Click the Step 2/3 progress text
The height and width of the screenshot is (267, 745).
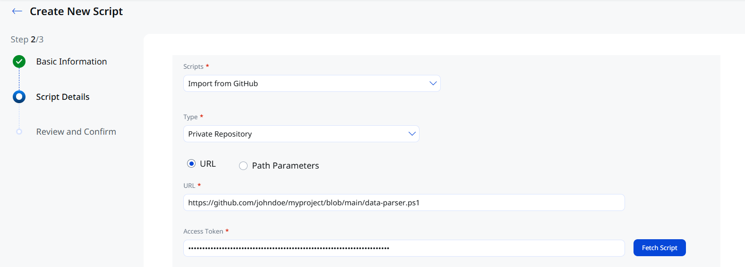[x=27, y=40]
